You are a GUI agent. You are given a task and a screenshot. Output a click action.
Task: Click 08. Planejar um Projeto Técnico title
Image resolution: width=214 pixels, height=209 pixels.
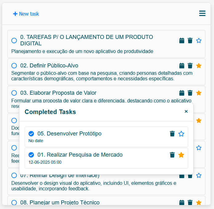click(x=60, y=203)
